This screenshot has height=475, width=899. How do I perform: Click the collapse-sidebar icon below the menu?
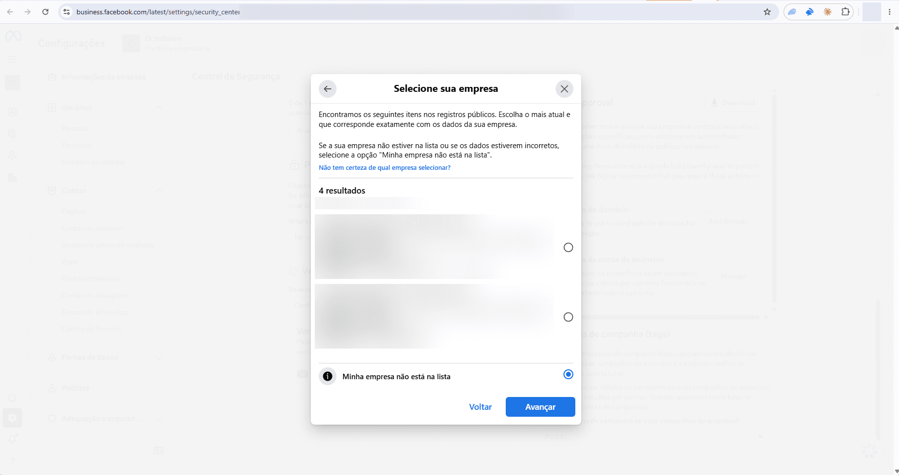[158, 450]
